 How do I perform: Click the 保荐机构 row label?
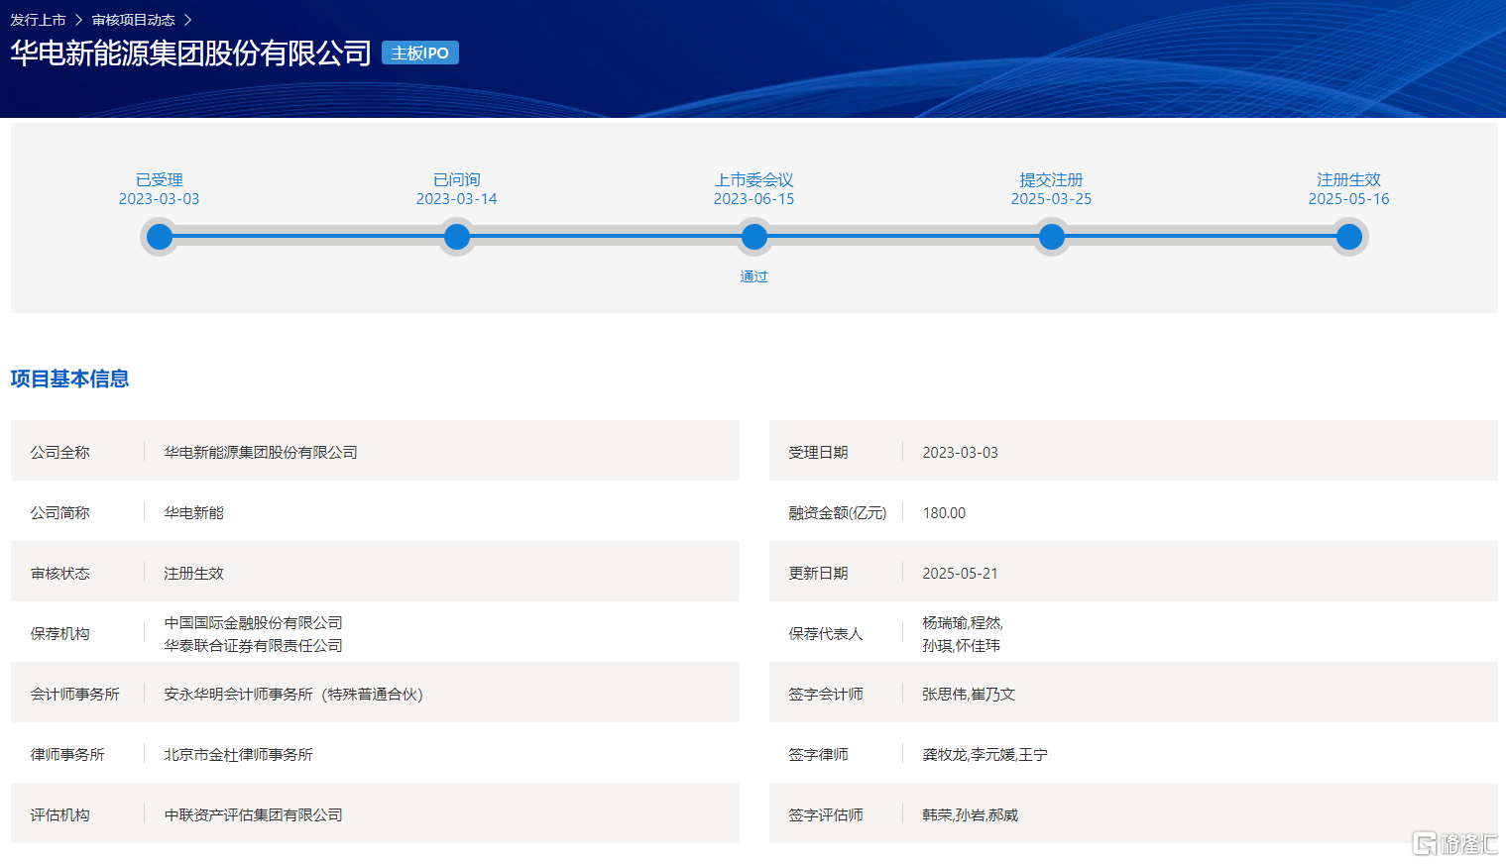click(60, 633)
